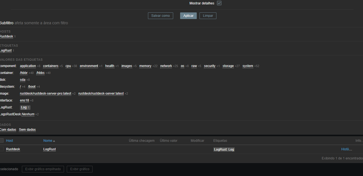Select interface ens18 tag value
The image size is (363, 176).
click(24, 100)
